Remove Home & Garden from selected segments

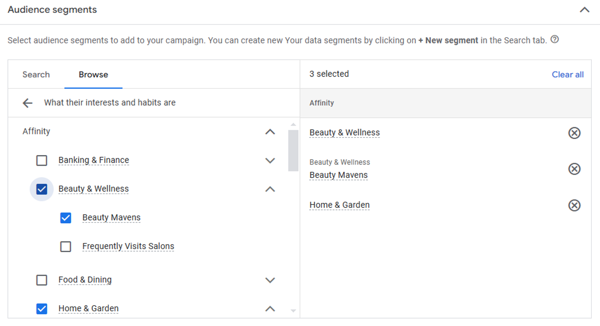click(574, 205)
